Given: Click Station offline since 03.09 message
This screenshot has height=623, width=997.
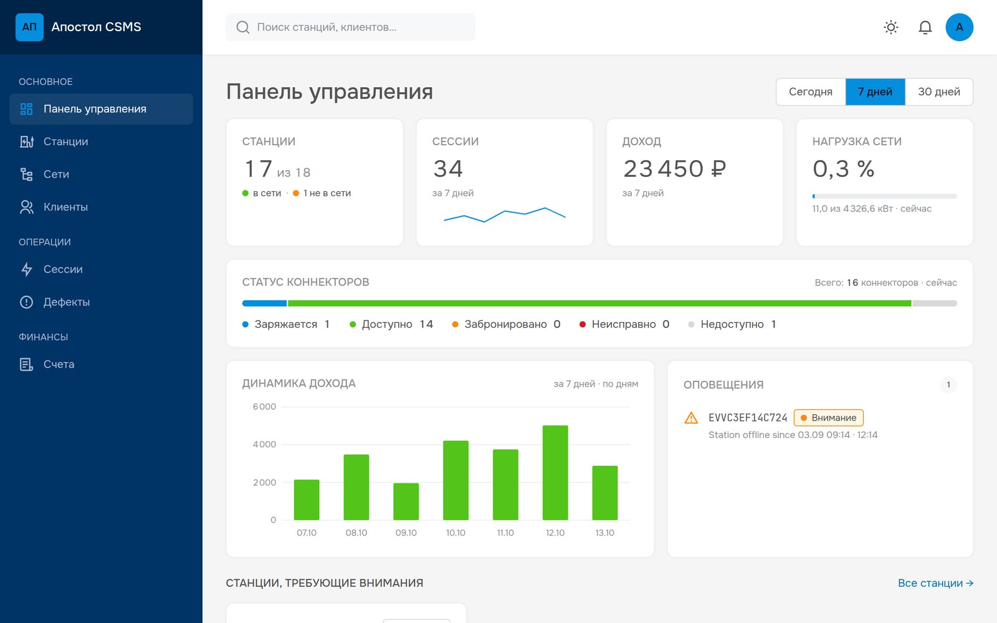Looking at the screenshot, I should [x=793, y=435].
